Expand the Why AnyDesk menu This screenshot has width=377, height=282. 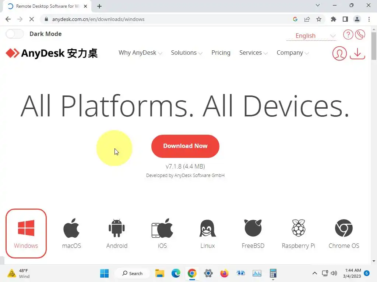pos(140,53)
